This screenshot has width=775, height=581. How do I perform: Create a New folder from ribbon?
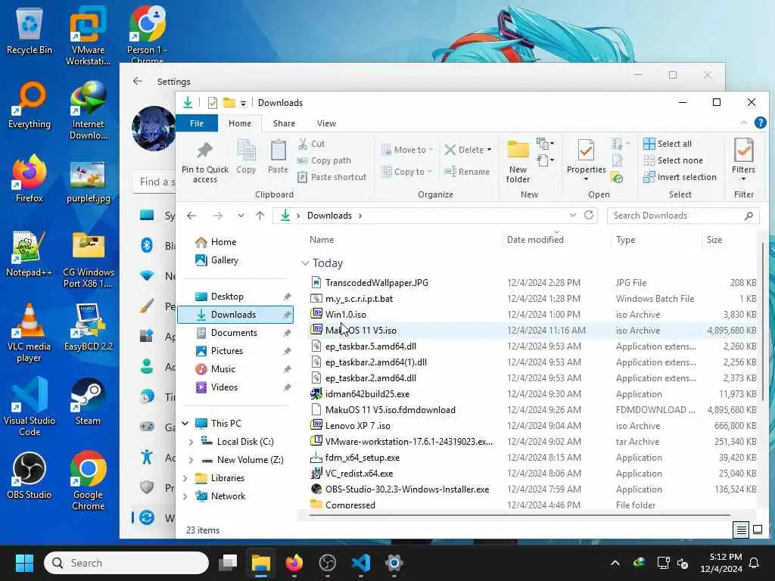click(518, 162)
